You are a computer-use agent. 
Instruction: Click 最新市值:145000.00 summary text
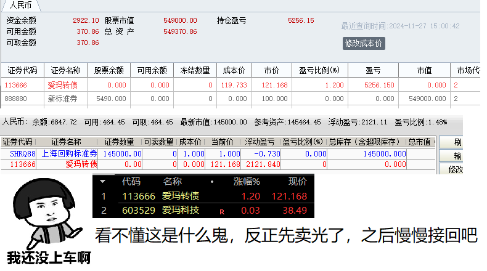click(x=214, y=122)
